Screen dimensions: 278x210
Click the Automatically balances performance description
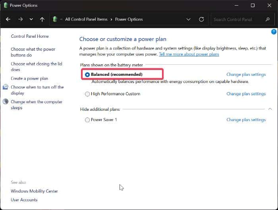170,81
